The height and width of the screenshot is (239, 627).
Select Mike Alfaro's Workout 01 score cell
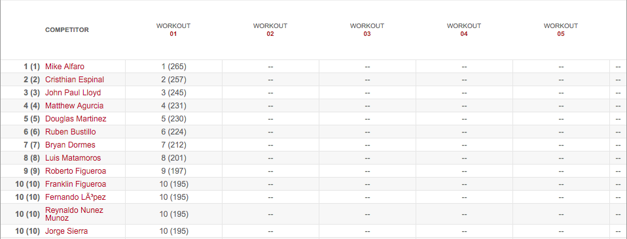[x=173, y=67]
